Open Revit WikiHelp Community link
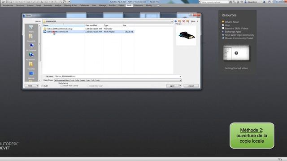287x161 pixels. [x=239, y=35]
